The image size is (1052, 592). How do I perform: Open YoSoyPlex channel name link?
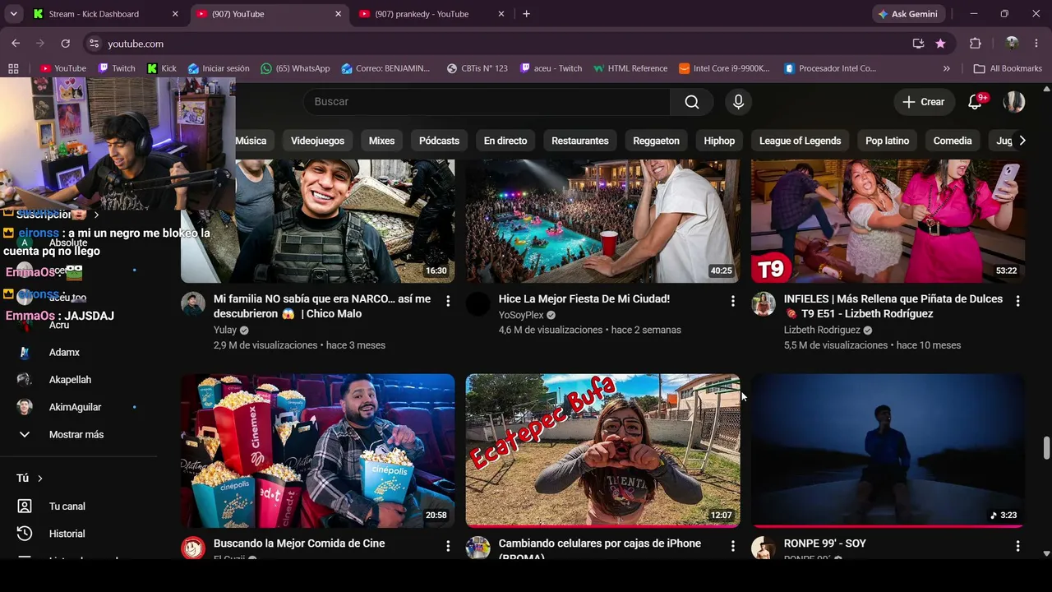click(x=521, y=315)
